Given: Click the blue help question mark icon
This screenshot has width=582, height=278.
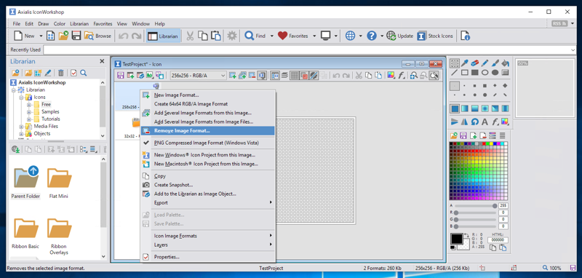Looking at the screenshot, I should 372,36.
